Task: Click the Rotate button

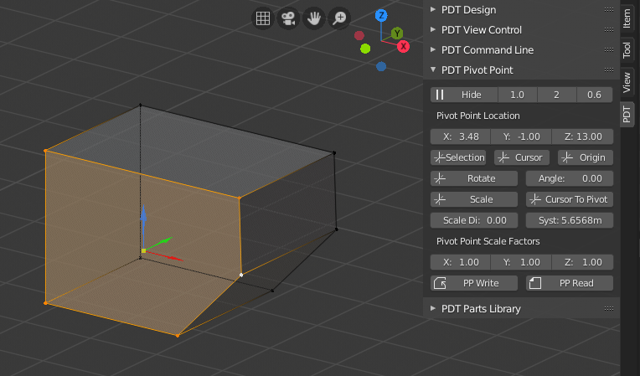Action: (474, 178)
